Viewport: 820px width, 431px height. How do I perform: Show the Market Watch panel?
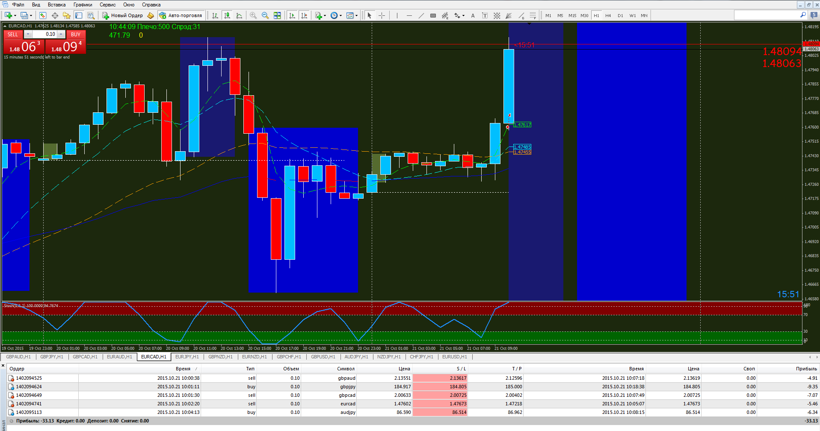(42, 15)
